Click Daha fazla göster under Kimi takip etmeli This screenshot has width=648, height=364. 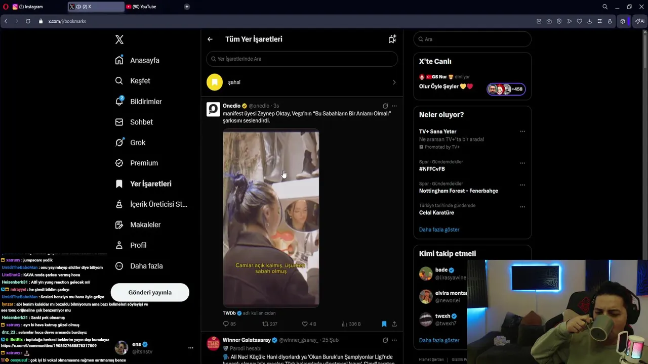tap(439, 340)
